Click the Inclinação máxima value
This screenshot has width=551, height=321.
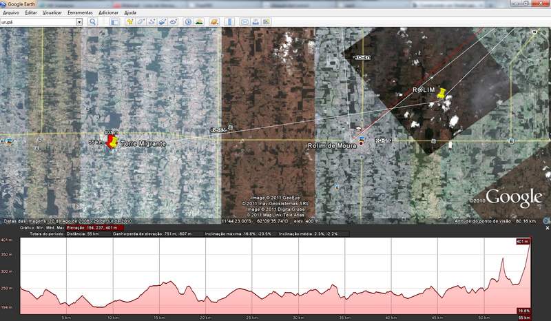pyautogui.click(x=238, y=234)
